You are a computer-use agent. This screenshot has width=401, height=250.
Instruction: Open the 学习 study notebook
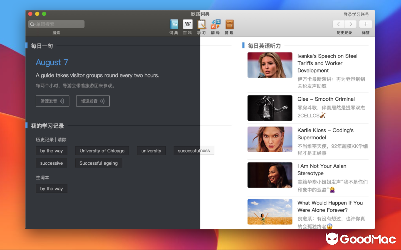(201, 27)
